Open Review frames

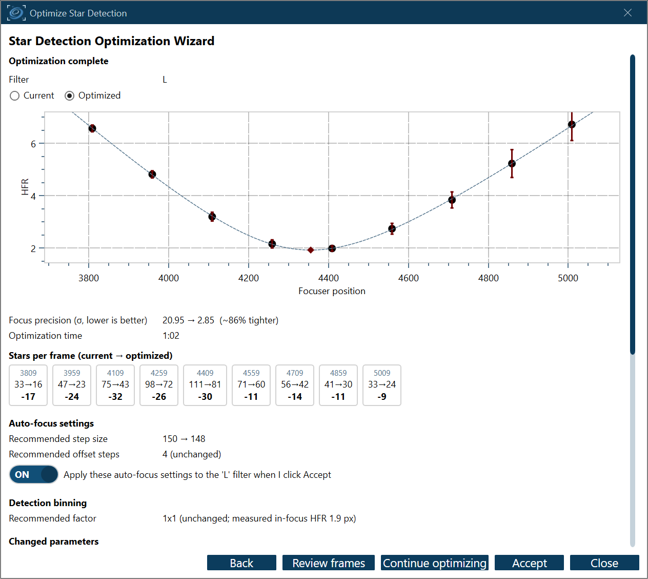(x=329, y=563)
